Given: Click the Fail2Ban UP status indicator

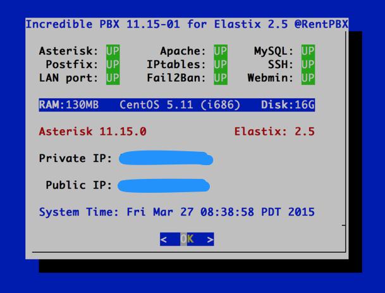Looking at the screenshot, I should tap(221, 78).
